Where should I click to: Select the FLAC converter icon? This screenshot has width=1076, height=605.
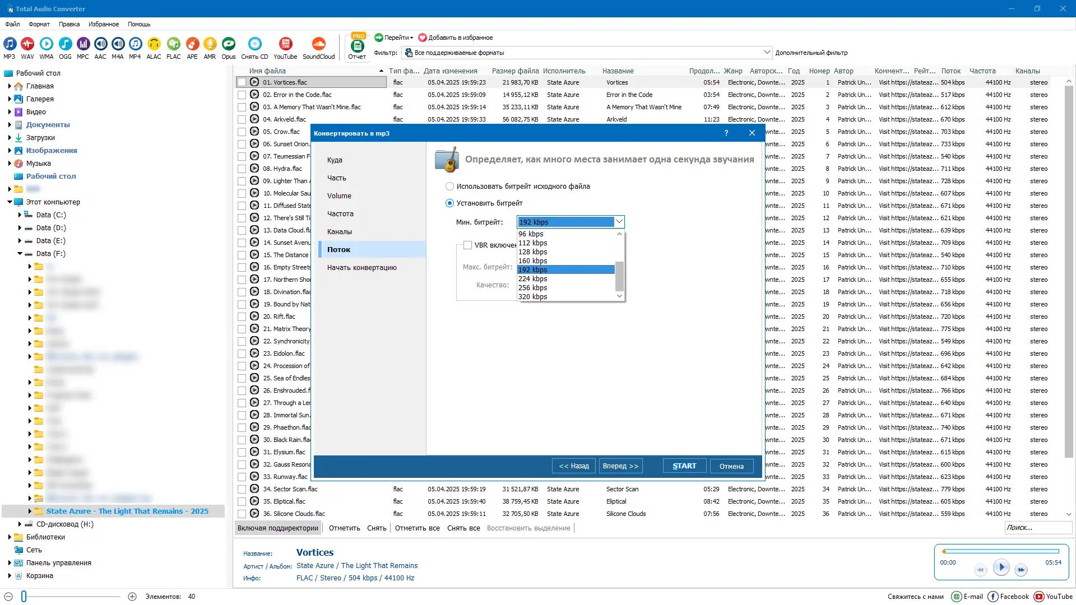click(174, 45)
